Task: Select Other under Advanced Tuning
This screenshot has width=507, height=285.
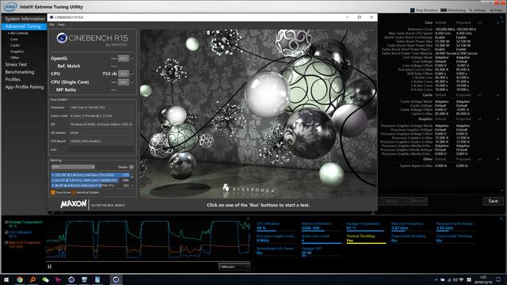Action: click(x=14, y=58)
